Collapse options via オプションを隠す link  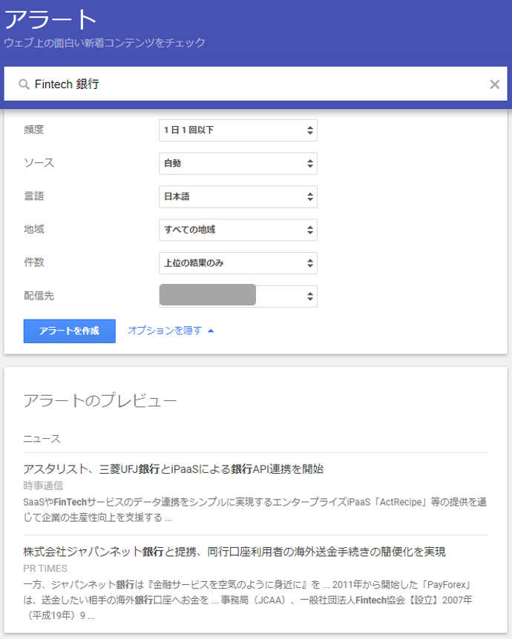point(171,331)
